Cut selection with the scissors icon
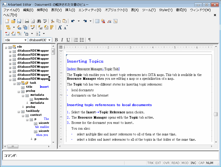This screenshot has width=221, height=167. click(52, 21)
